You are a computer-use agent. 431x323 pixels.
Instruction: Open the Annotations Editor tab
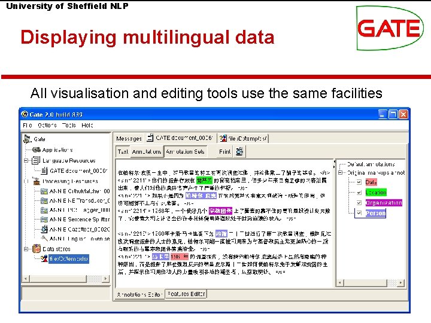point(139,294)
